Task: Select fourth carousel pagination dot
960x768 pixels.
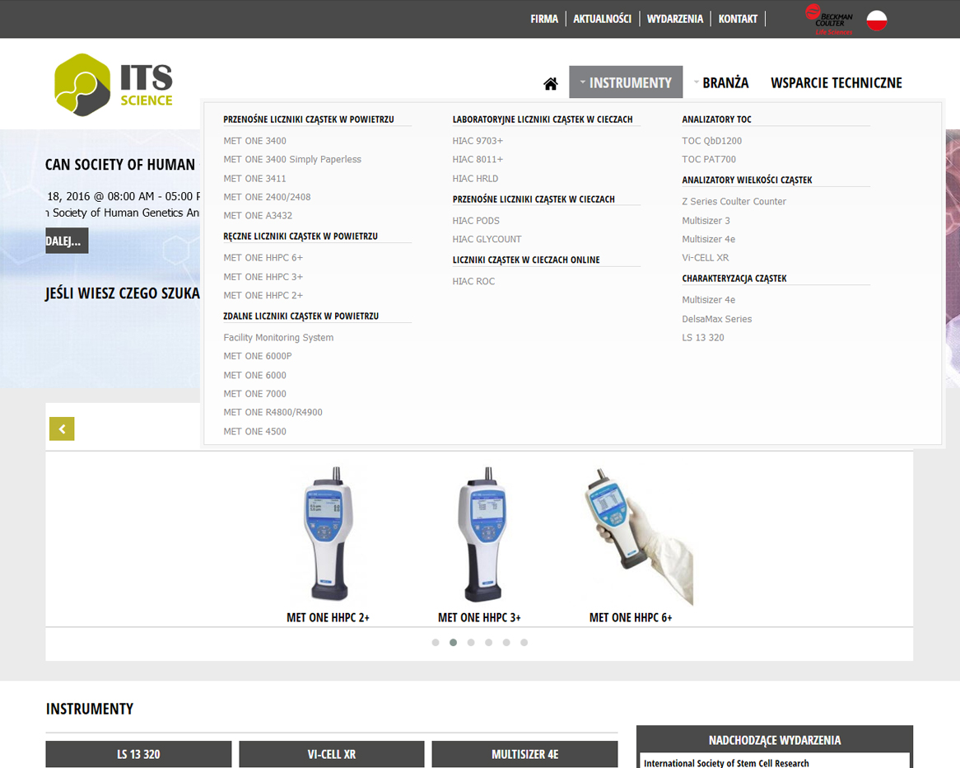Action: pyautogui.click(x=488, y=643)
